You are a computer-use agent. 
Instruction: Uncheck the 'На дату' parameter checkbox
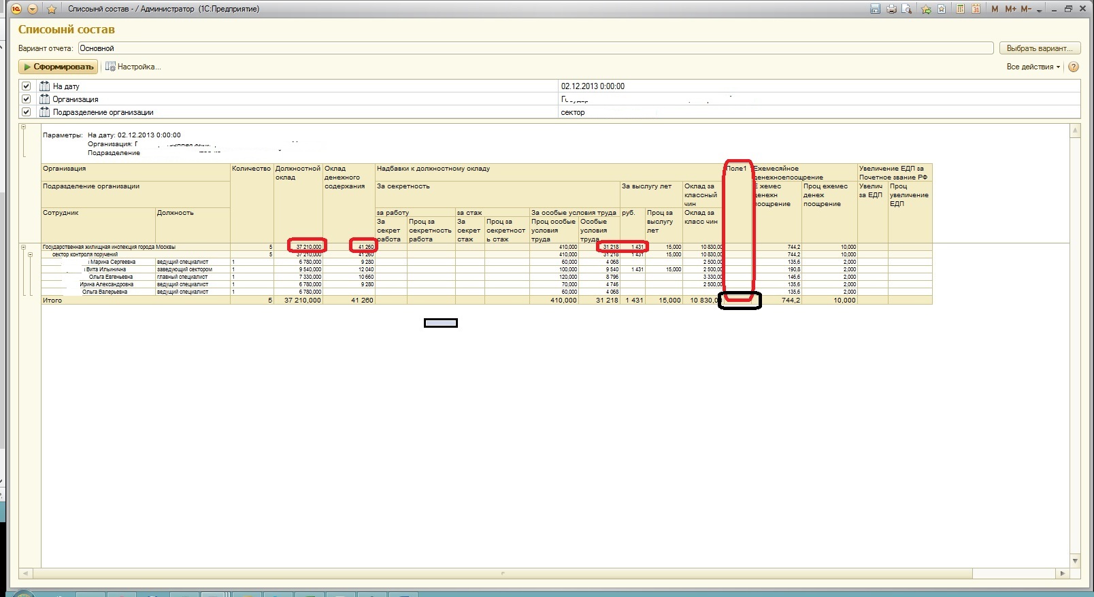pos(26,86)
